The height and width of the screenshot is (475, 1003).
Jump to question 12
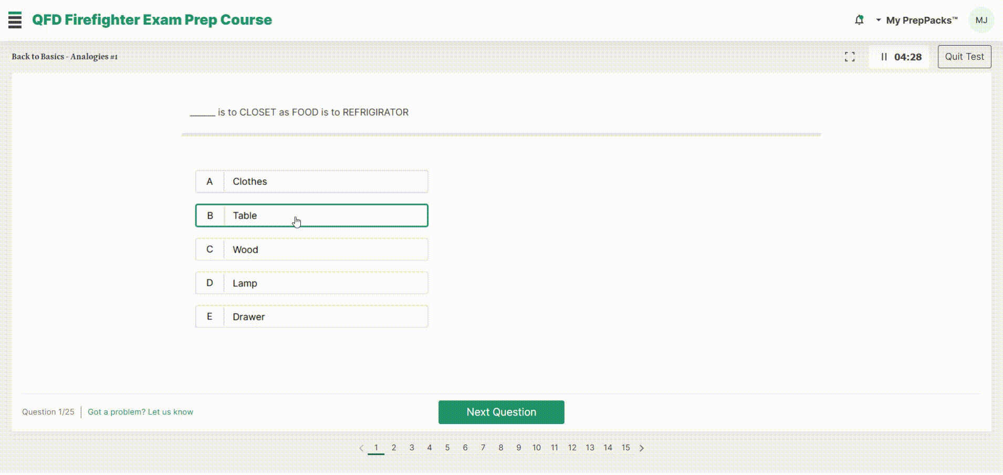[x=572, y=448]
